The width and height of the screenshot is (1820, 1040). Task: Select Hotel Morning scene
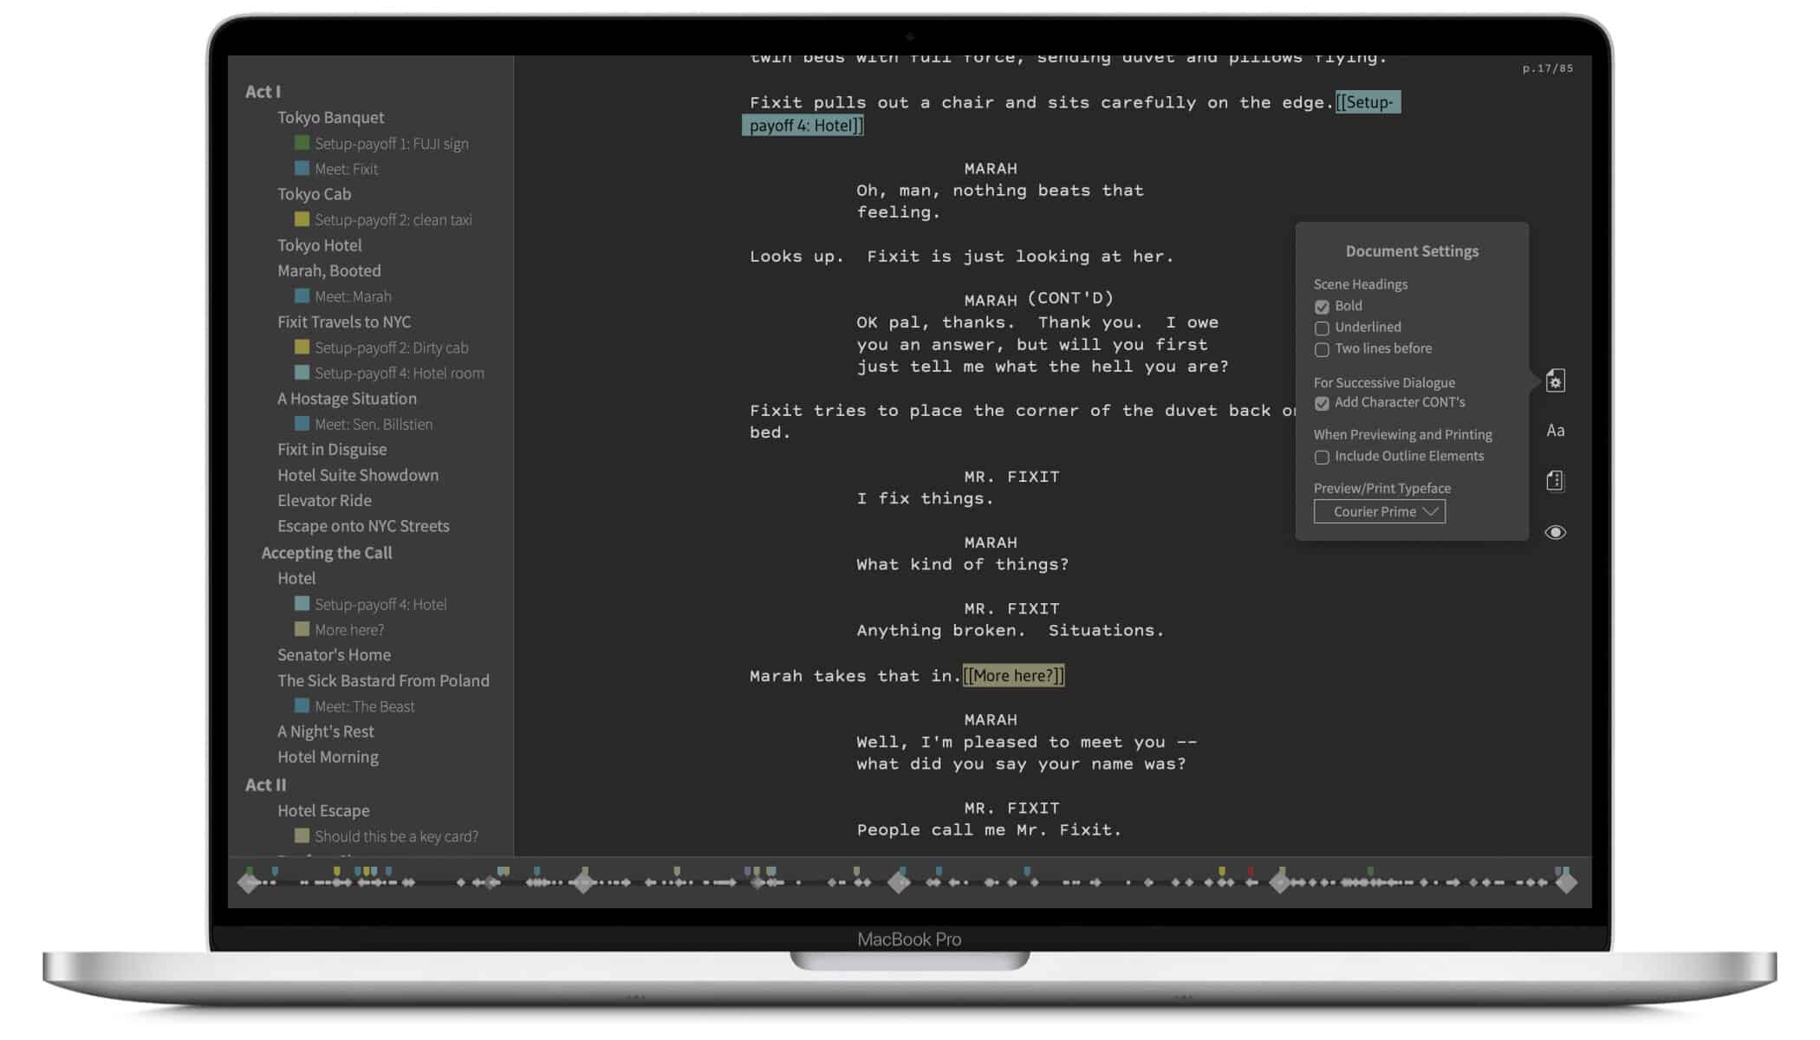tap(328, 757)
